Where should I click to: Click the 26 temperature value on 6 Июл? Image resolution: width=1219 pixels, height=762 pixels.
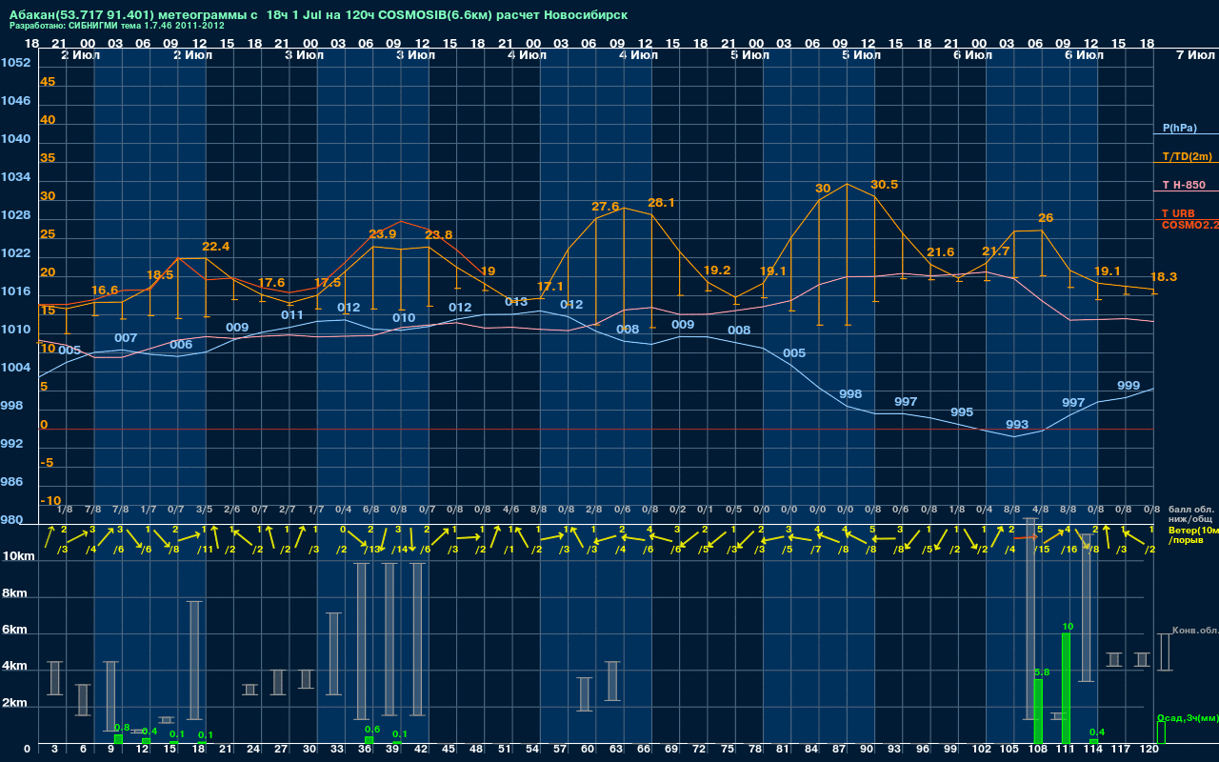(1046, 218)
